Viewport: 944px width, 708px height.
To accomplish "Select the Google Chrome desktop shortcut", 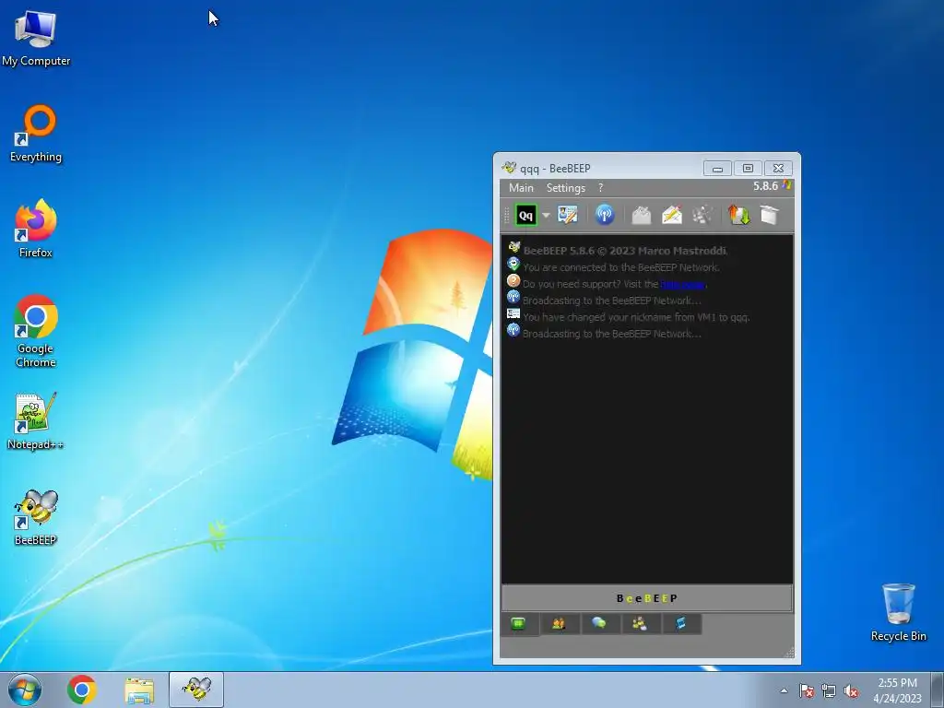I will coord(36,331).
